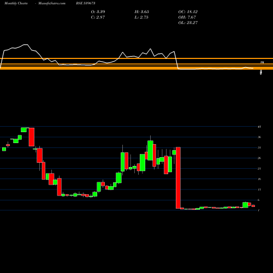Click the open value 'O: 3.39'
Image resolution: width=273 pixels, height=273 pixels.
coord(98,12)
